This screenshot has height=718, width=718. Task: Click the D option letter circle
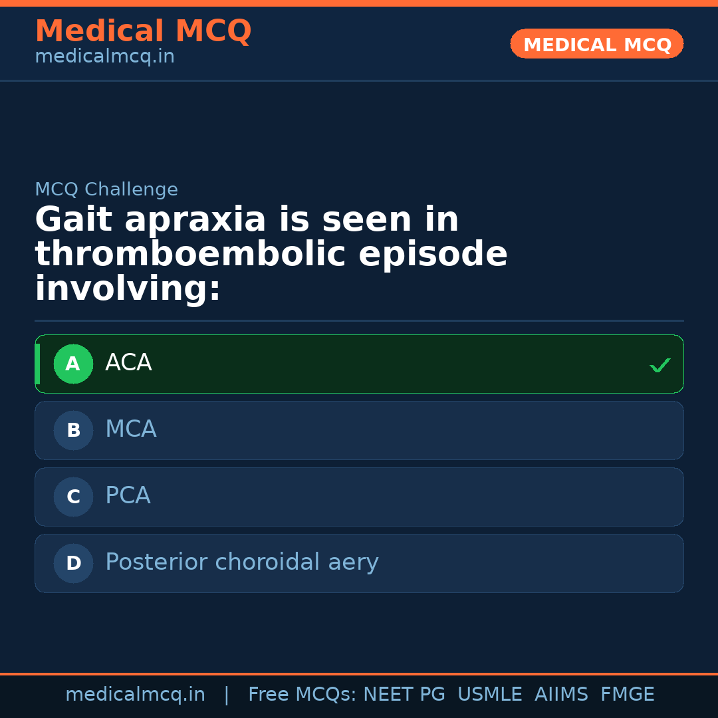coord(73,563)
